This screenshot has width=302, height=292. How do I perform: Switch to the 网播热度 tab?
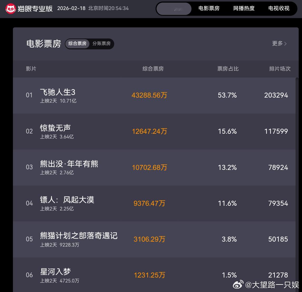(x=244, y=8)
